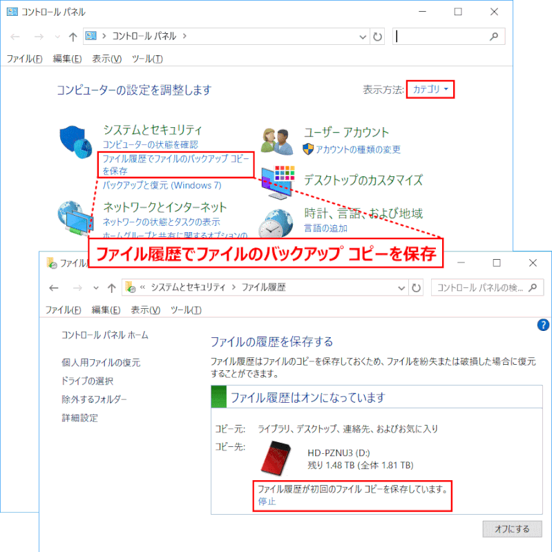This screenshot has height=552, width=552.
Task: Open 時計、言語、および地域 heading link
Action: click(363, 213)
